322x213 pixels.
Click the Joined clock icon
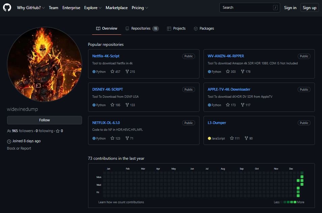(x=9, y=141)
